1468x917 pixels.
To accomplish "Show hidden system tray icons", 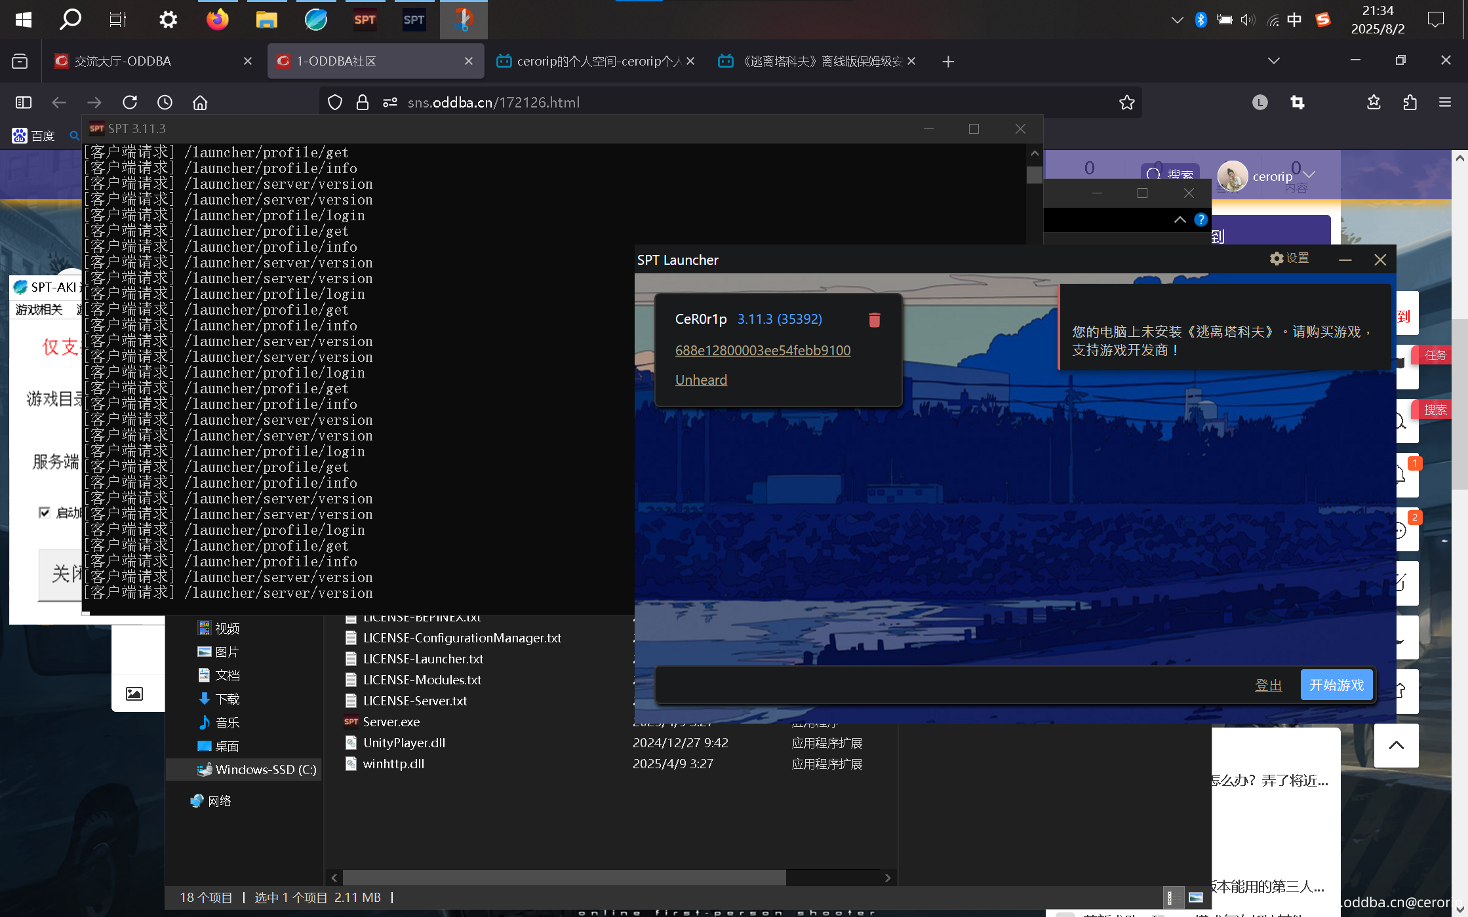I will coord(1177,20).
